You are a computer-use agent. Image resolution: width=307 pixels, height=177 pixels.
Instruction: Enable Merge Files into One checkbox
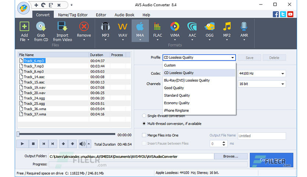144,135
